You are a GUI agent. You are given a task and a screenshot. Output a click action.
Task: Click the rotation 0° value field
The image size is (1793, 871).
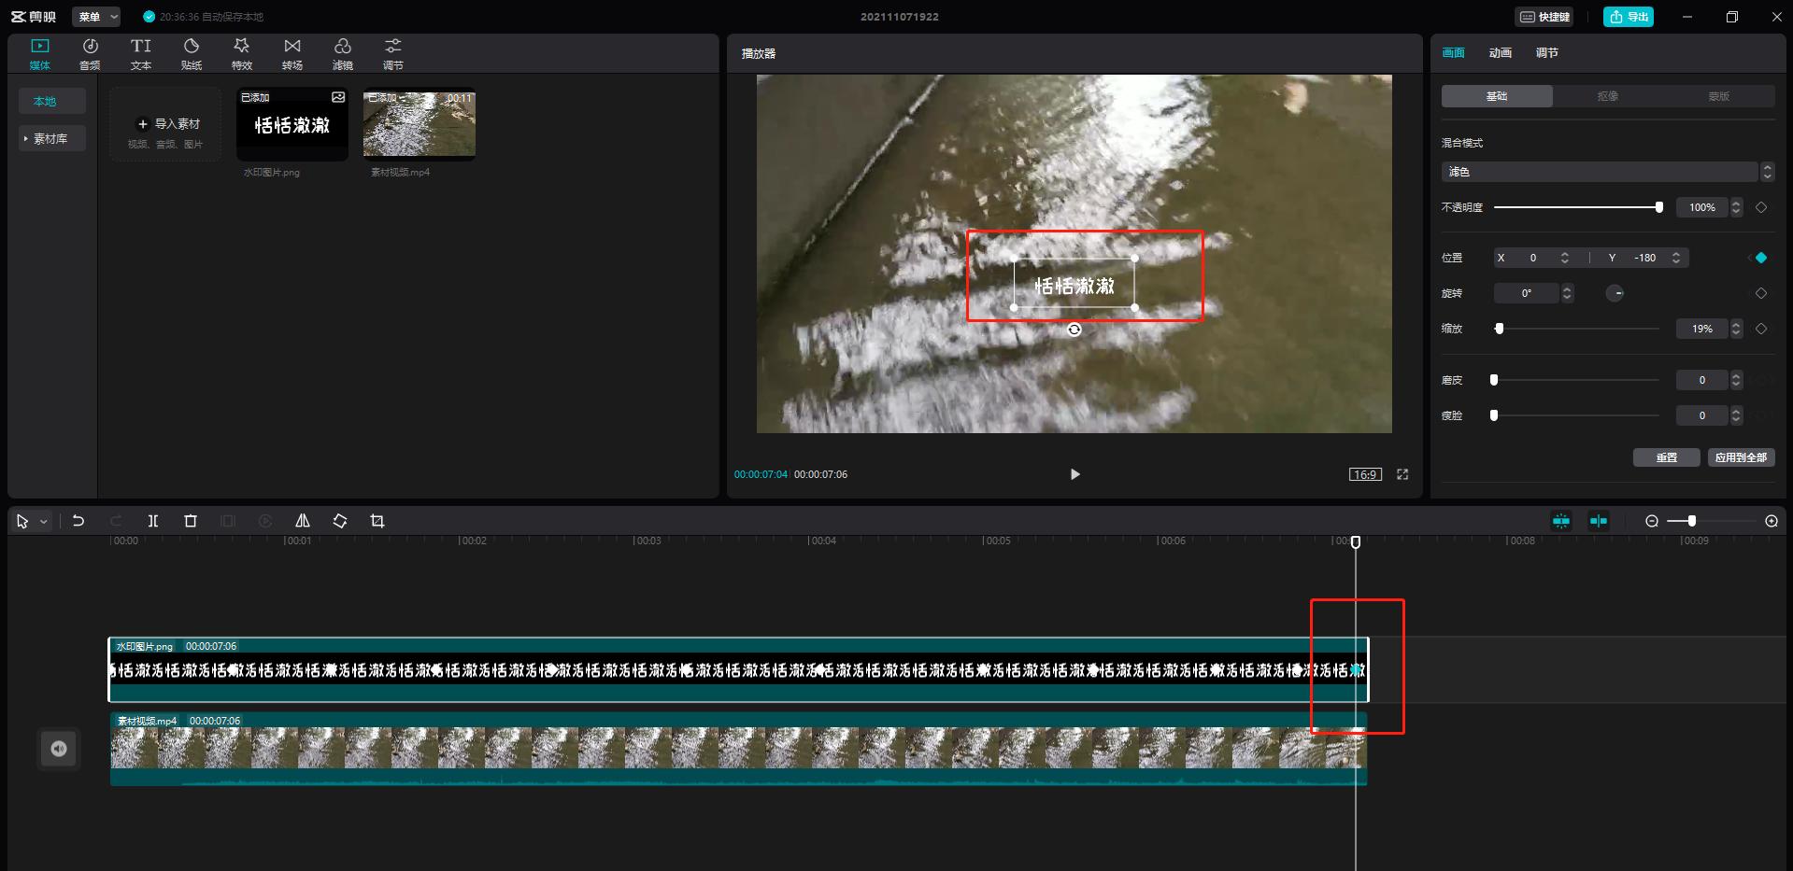click(1527, 293)
